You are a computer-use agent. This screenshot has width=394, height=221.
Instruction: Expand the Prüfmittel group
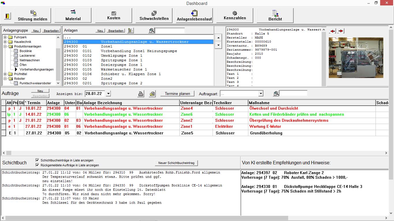pos(5,74)
